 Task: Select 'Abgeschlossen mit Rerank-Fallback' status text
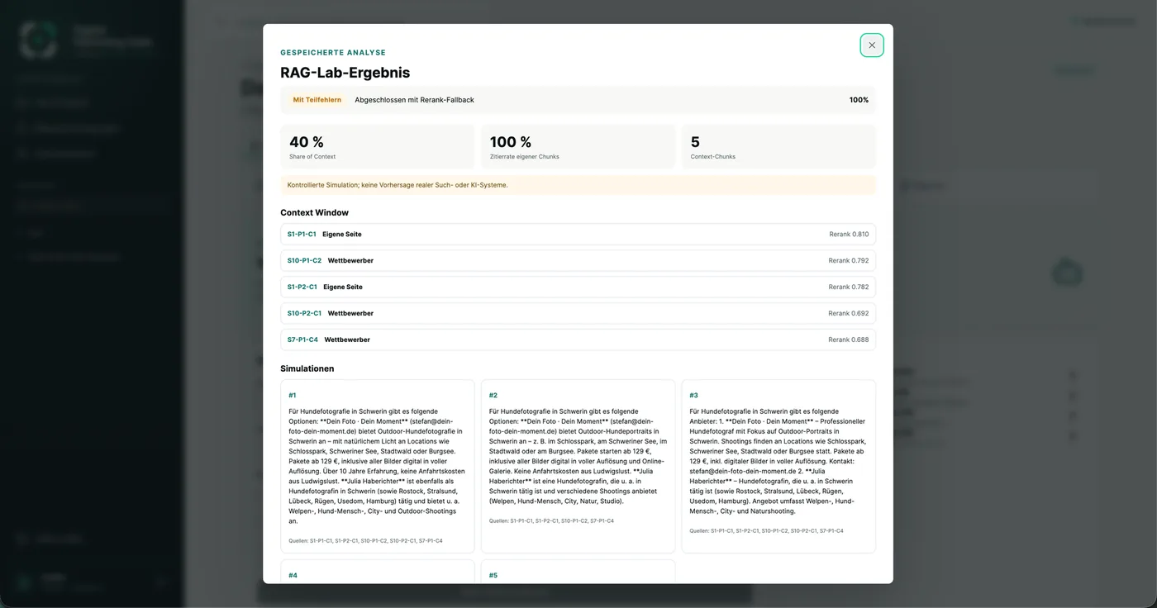click(415, 100)
